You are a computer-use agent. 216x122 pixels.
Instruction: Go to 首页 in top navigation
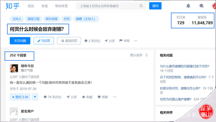pos(31,6)
